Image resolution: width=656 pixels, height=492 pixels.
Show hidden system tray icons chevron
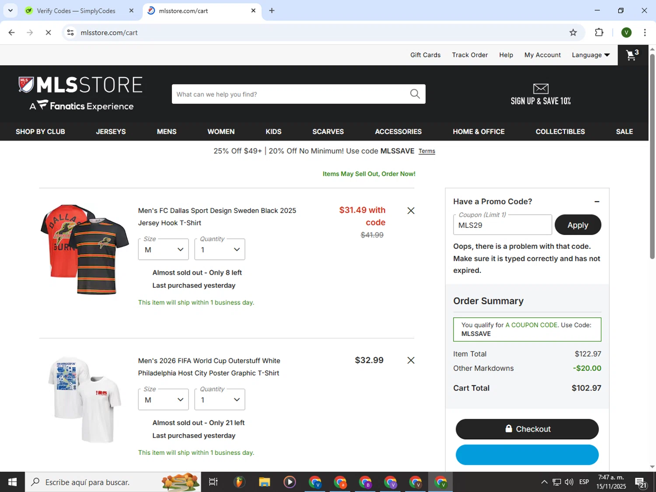[x=544, y=482]
